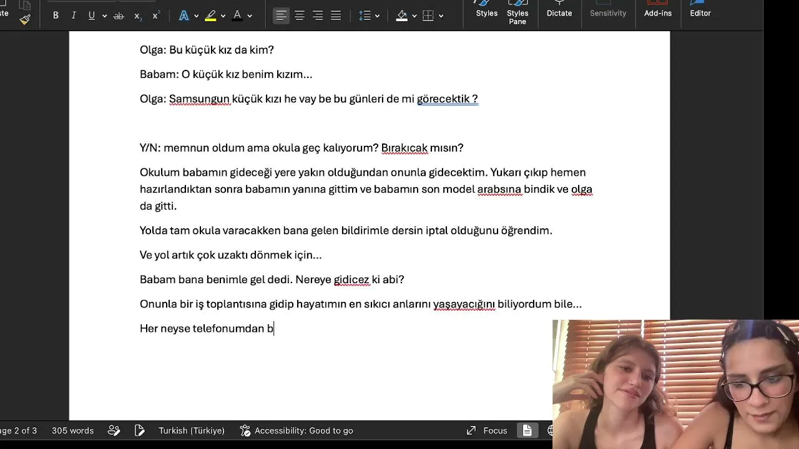This screenshot has width=799, height=449.
Task: Change language Turkish (Türkiye)
Action: (191, 430)
